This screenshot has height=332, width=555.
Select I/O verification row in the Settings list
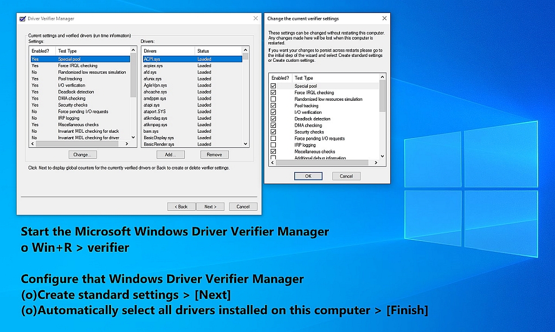pos(80,85)
